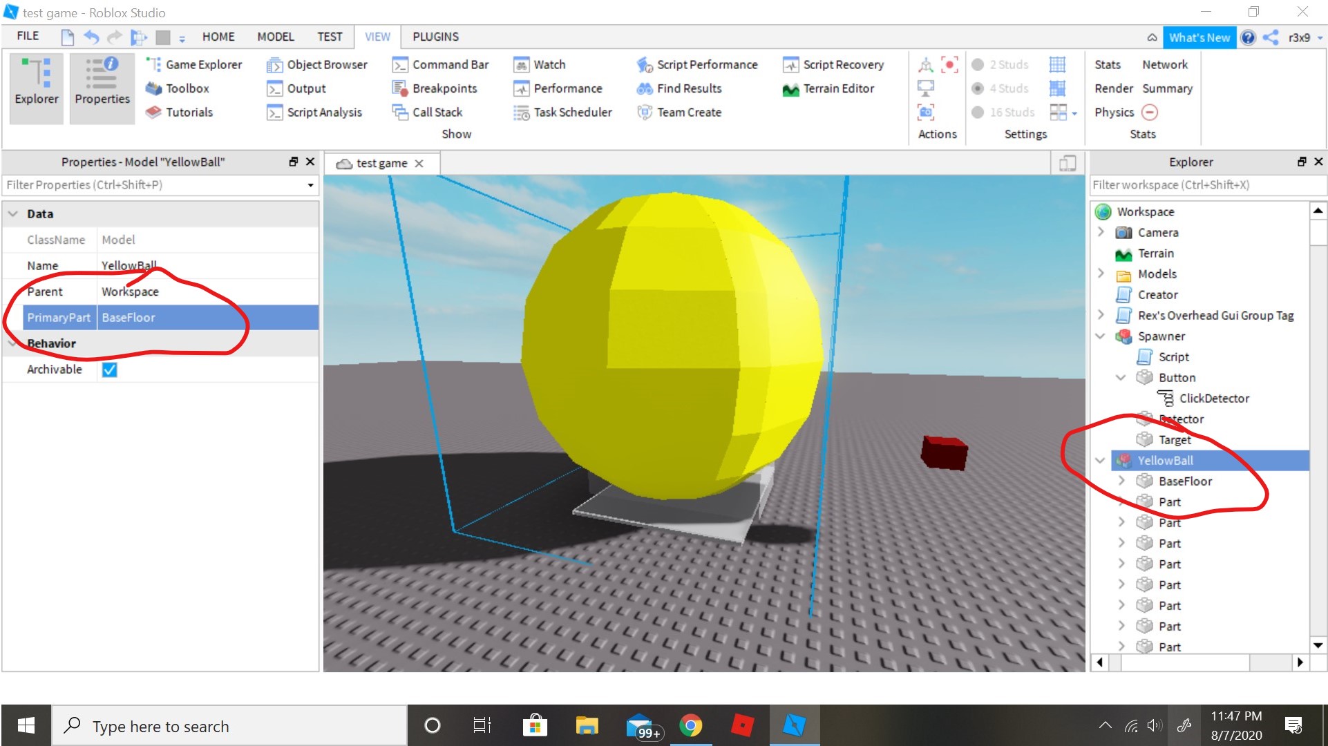This screenshot has height=746, width=1328.
Task: Show the Output window
Action: [x=296, y=88]
